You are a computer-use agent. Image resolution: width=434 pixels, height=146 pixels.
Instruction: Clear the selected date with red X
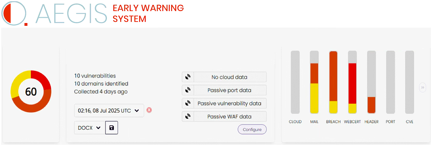tap(149, 110)
